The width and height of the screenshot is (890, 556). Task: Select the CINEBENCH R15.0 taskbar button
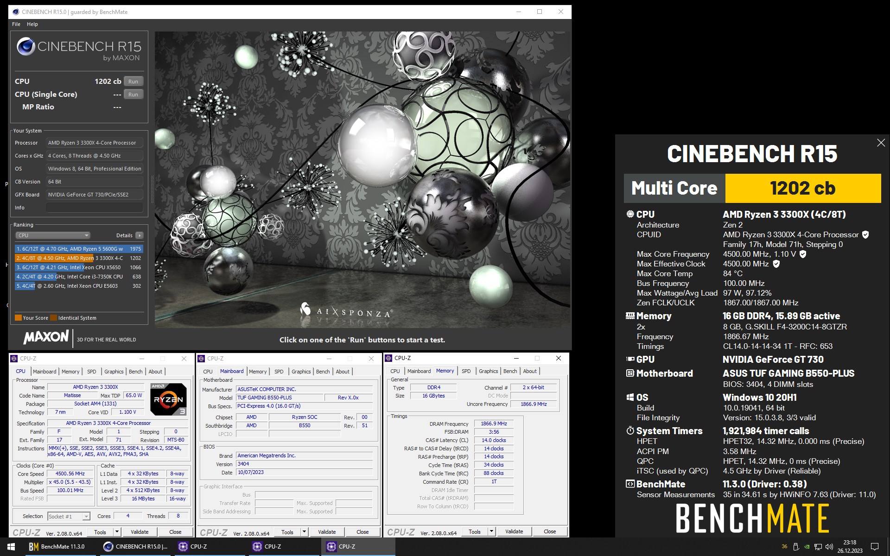(x=136, y=547)
